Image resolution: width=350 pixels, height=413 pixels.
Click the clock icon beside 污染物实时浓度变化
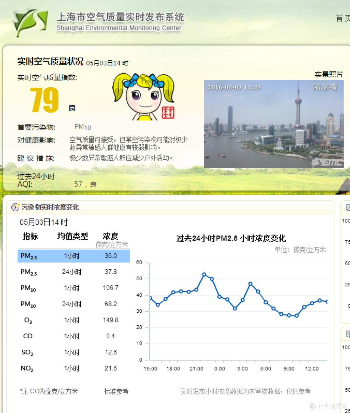[15, 207]
